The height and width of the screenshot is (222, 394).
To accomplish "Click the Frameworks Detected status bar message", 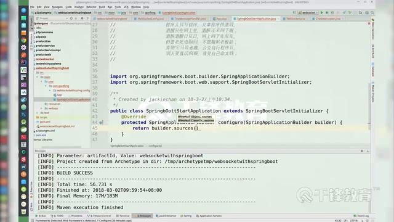I will point(83,221).
